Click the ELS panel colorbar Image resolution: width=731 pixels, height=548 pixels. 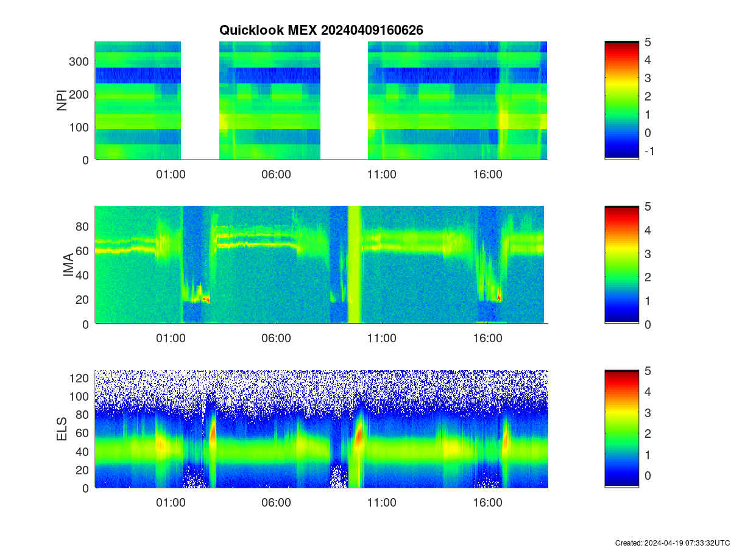621,429
